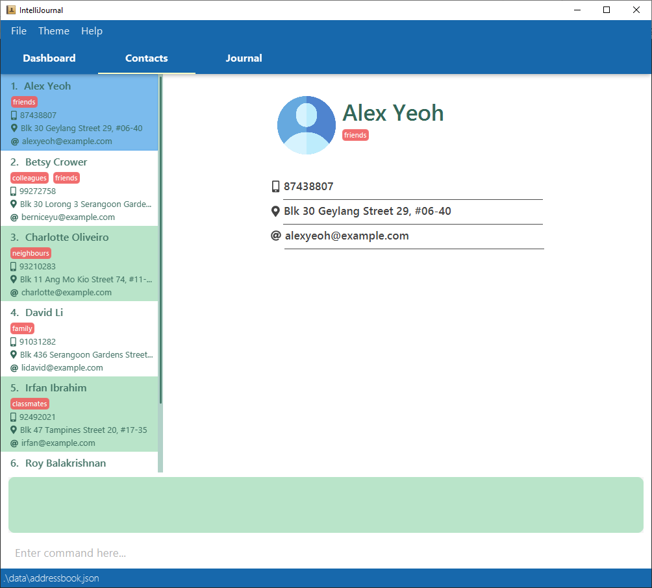The image size is (652, 588).
Task: Click phone icon in Alex Yeoh list card
Action: [x=14, y=116]
